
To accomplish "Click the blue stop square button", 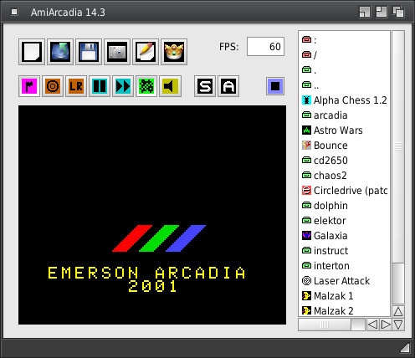I will click(x=275, y=86).
